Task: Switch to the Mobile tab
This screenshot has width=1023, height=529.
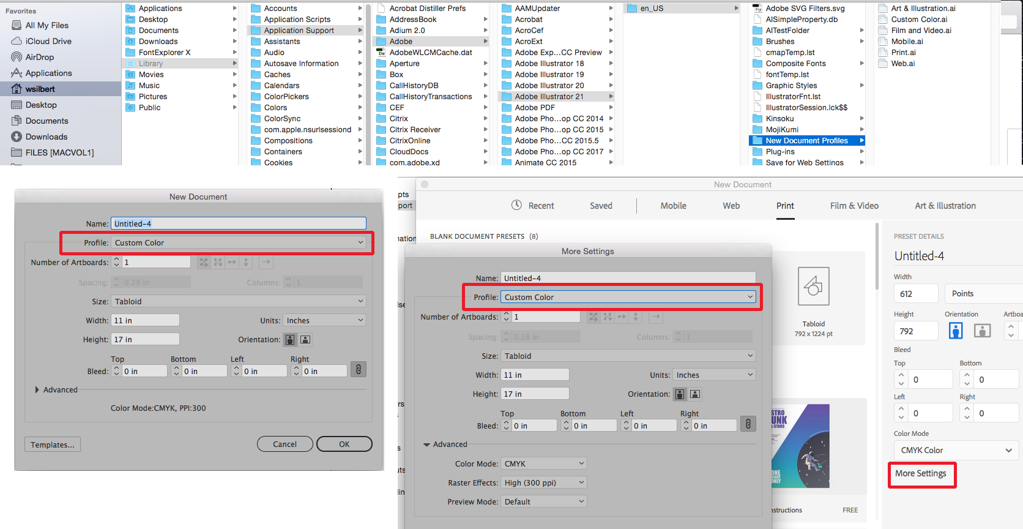Action: pos(673,206)
